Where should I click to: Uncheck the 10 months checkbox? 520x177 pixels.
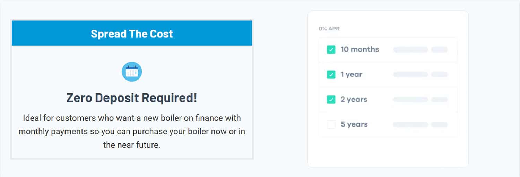point(331,49)
